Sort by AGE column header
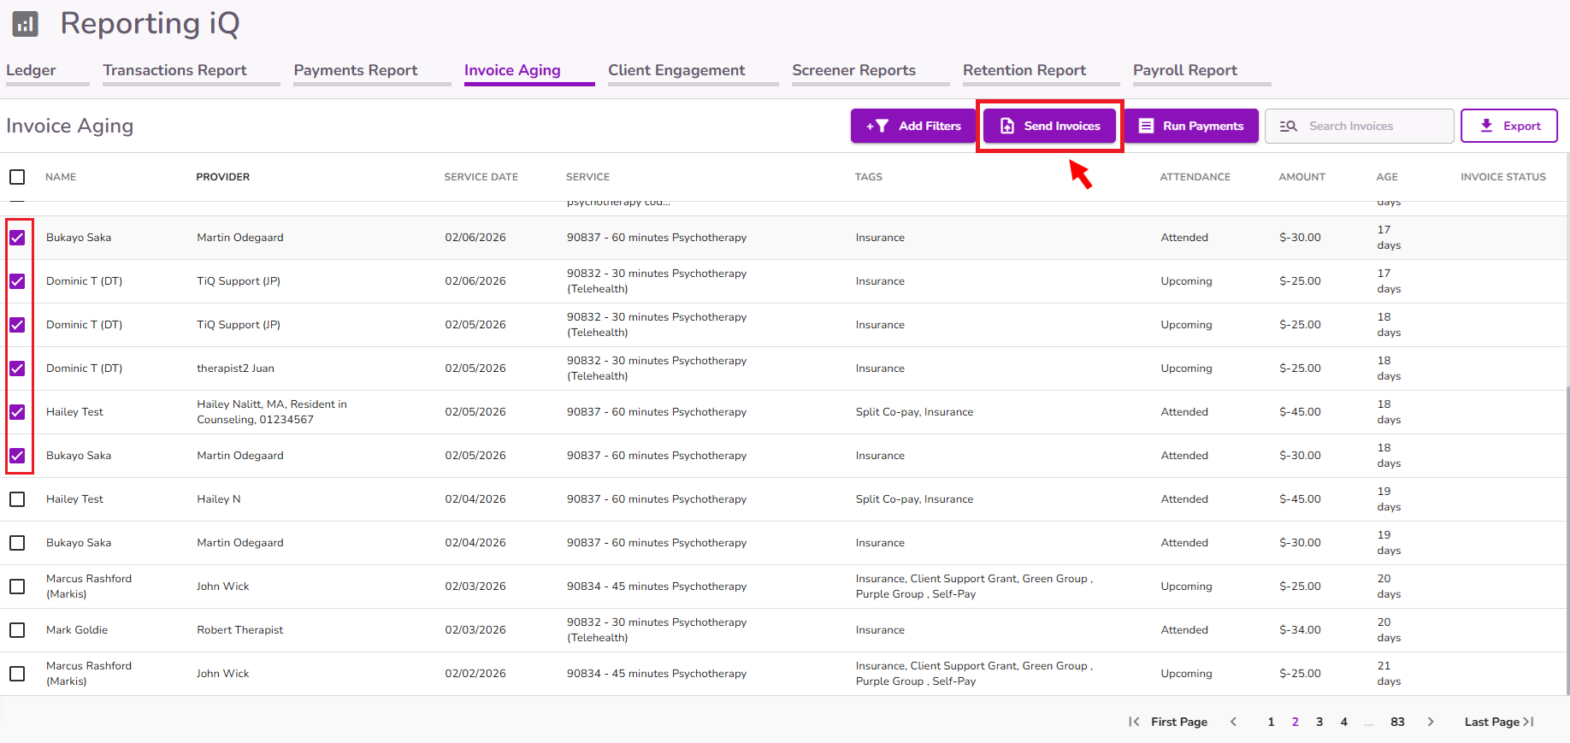 [x=1387, y=177]
